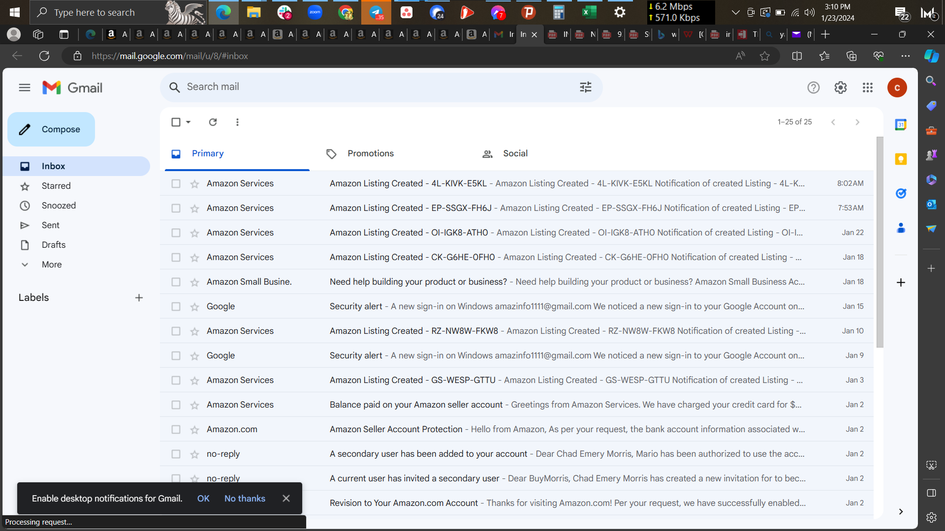Add this page to browser favorites
The height and width of the screenshot is (531, 945).
(764, 56)
